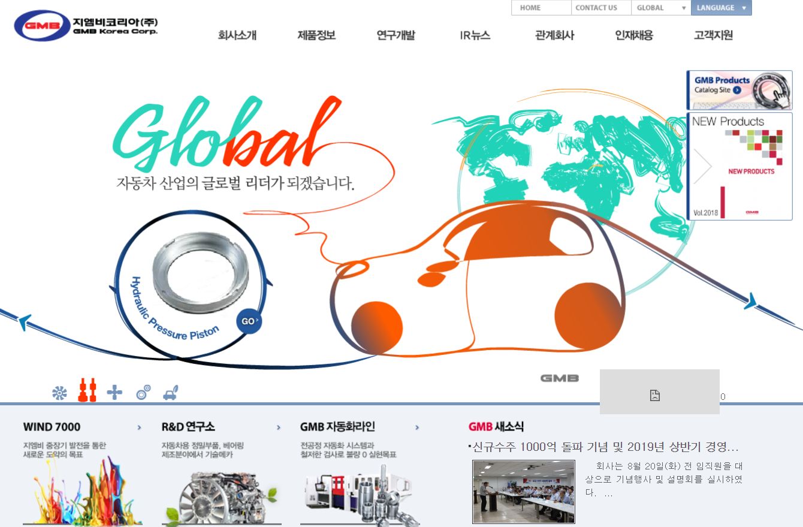Open the news meeting room photo
803x527 pixels.
[524, 492]
